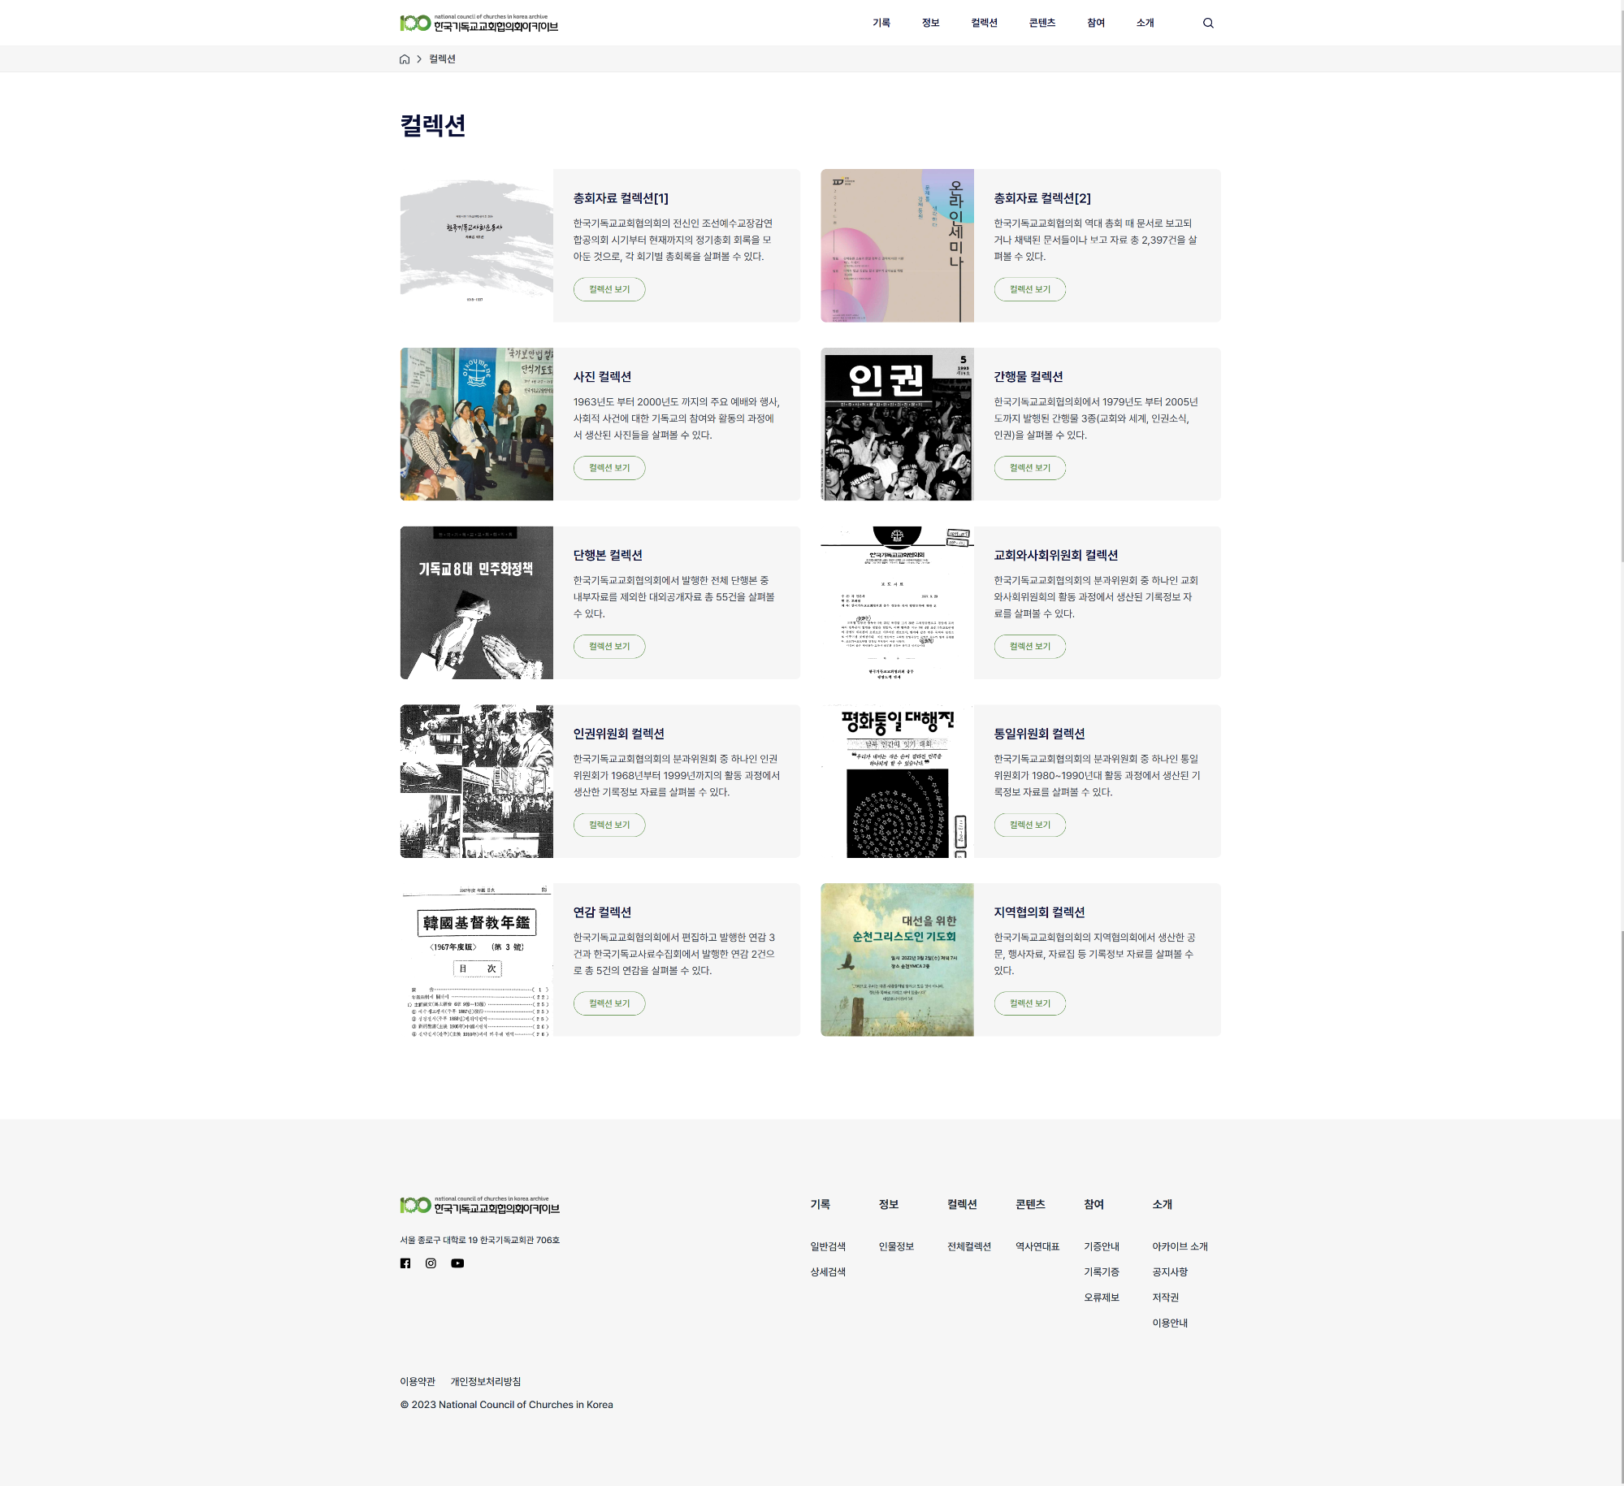
Task: Open the 참여 menu in top navigation
Action: tap(1096, 23)
